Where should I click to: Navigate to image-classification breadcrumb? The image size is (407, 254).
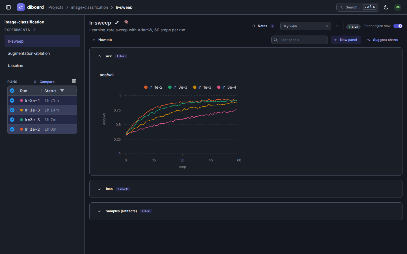[x=90, y=7]
